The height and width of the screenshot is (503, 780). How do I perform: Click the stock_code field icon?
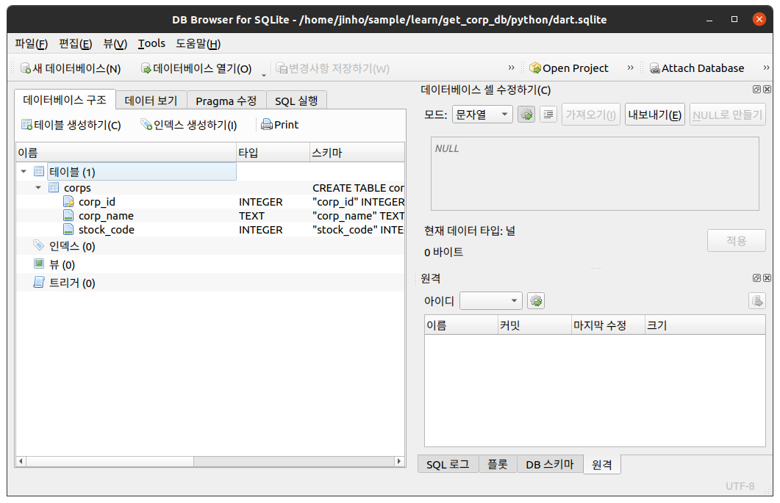pos(68,229)
